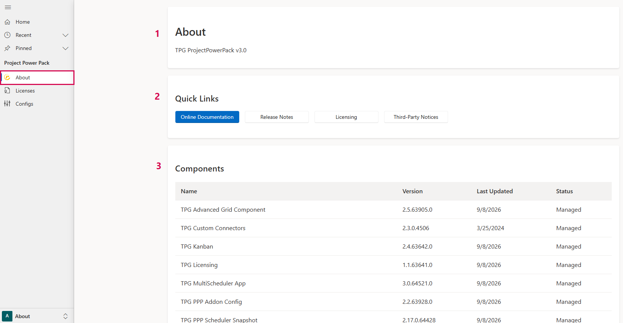Click the Licensing quick link button
The height and width of the screenshot is (323, 623).
tap(346, 117)
